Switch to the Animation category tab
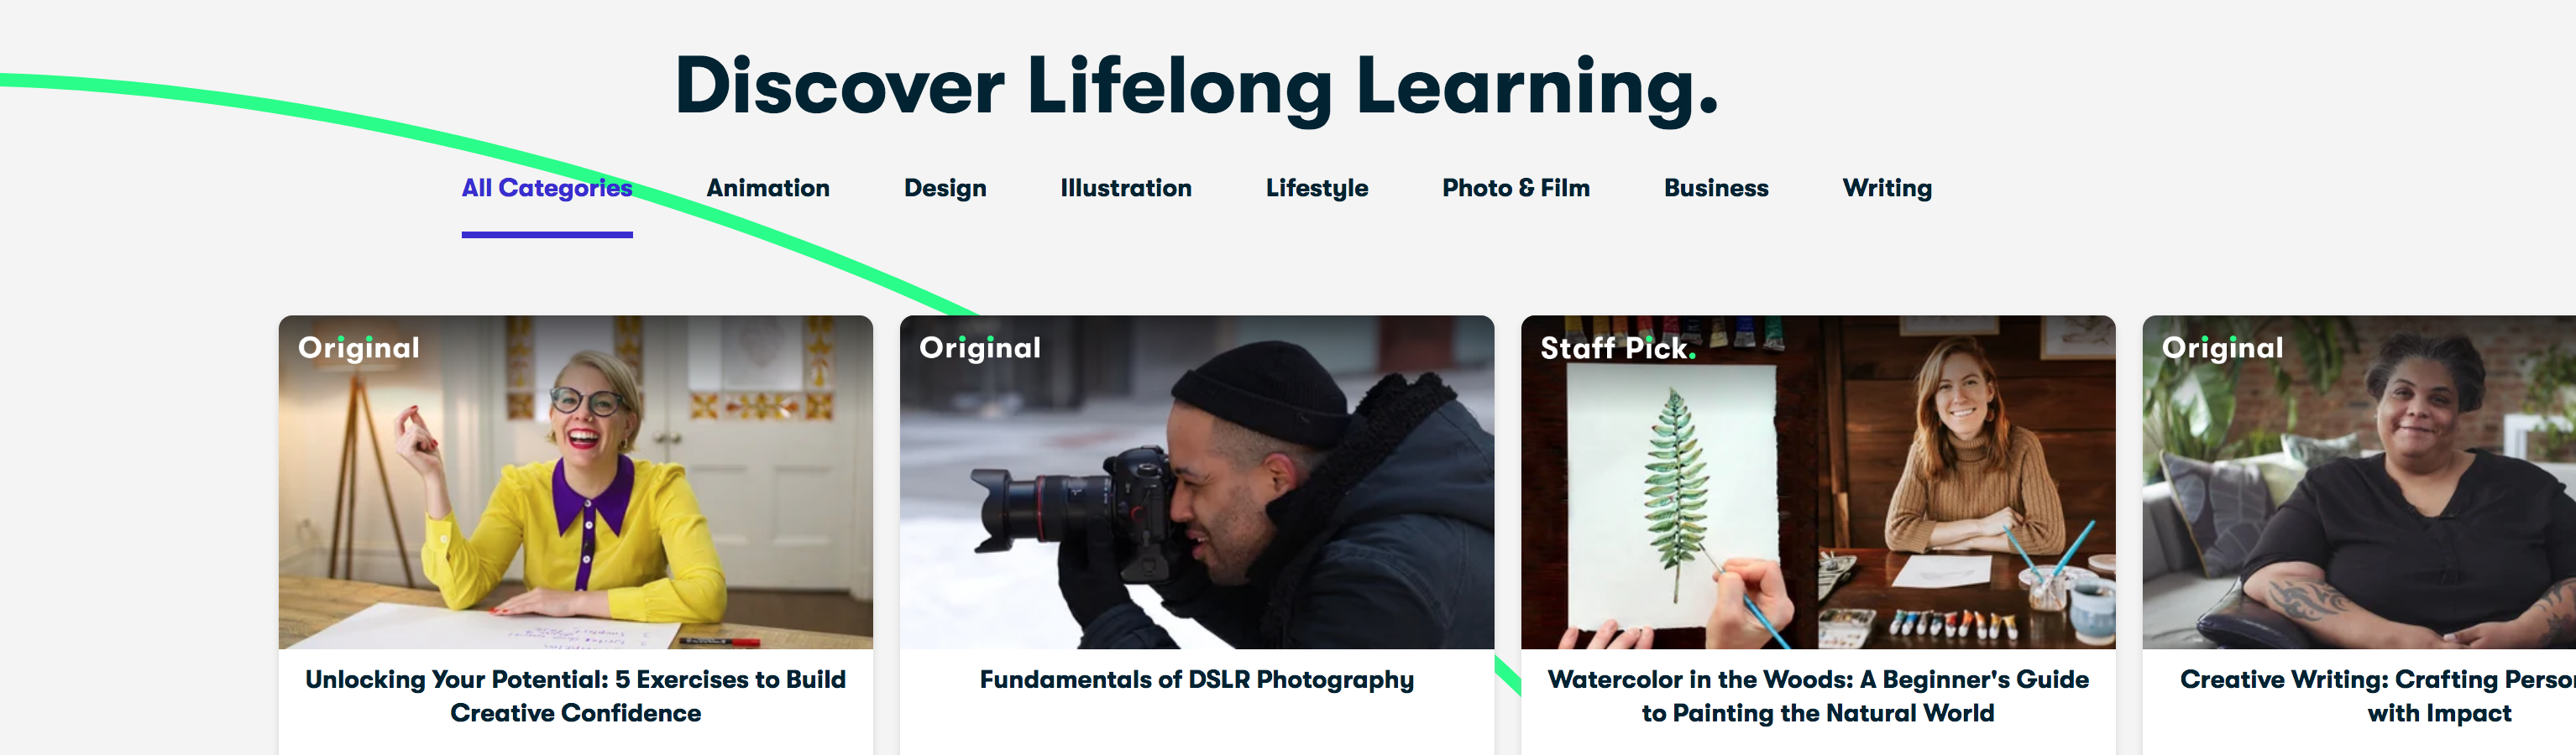 (768, 188)
